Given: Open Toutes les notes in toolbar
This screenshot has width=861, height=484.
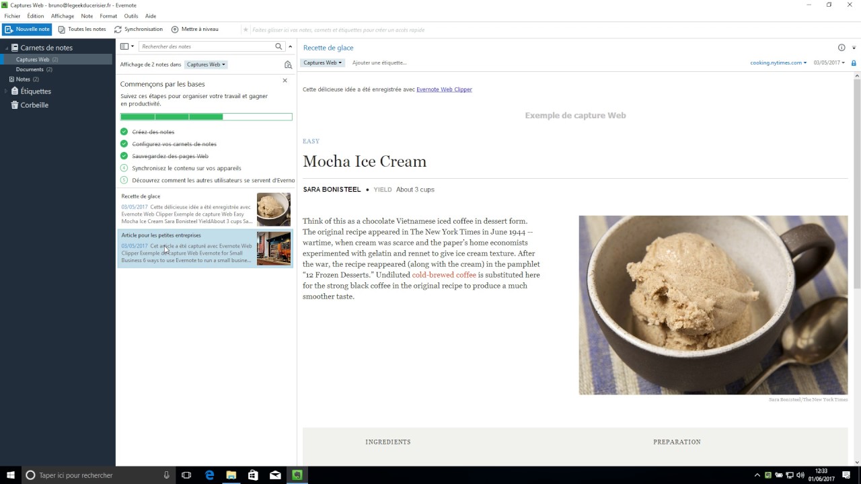Looking at the screenshot, I should point(82,30).
